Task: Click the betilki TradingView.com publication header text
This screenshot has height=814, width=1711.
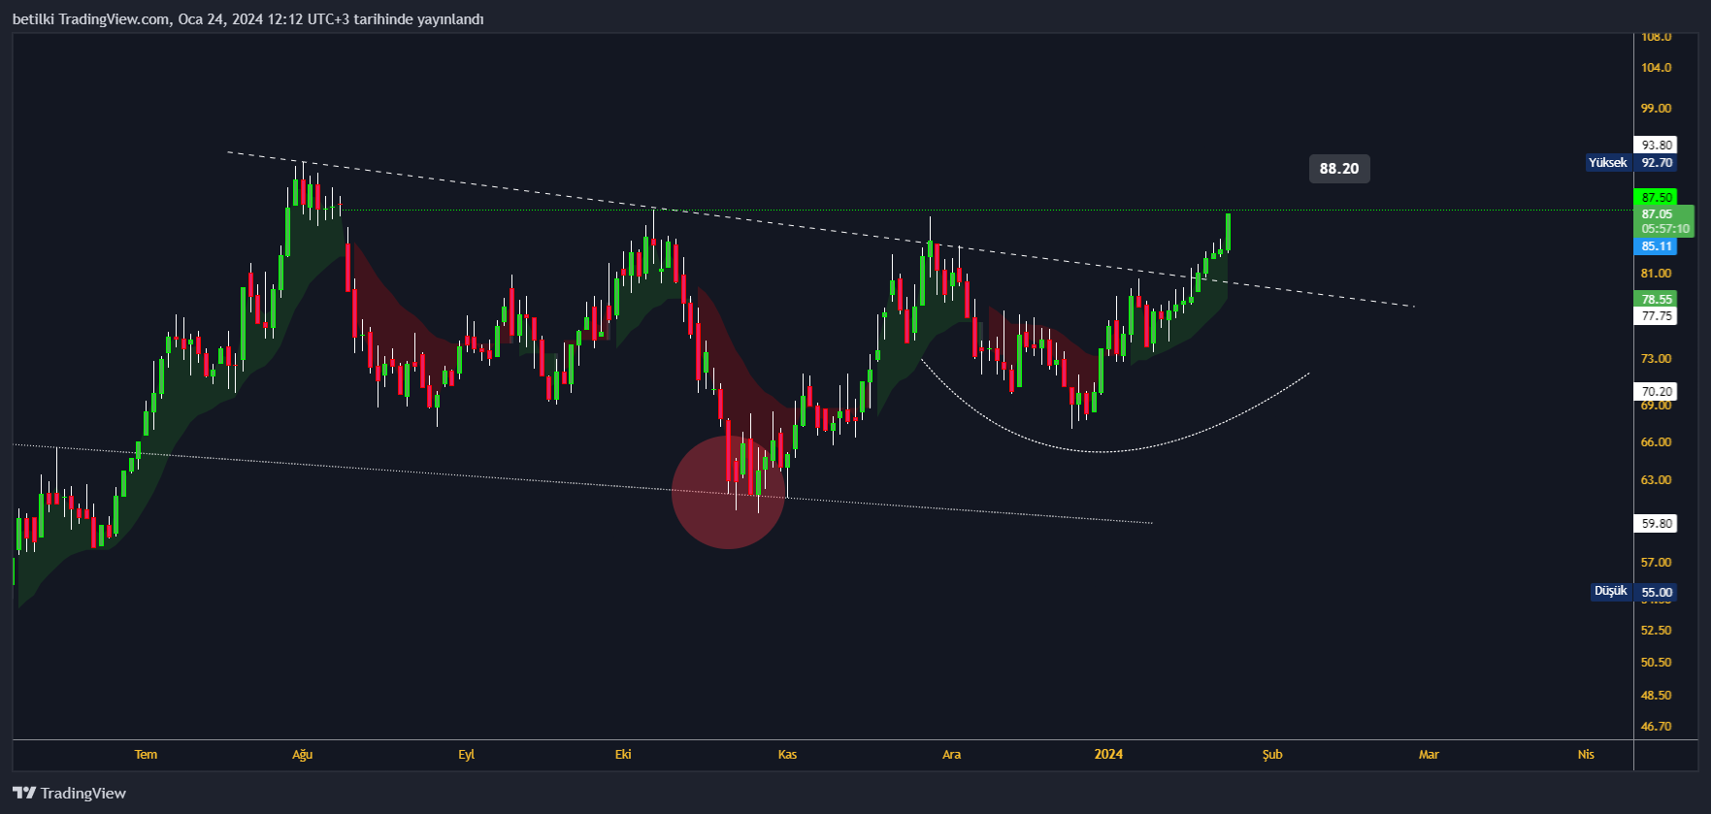Action: [x=247, y=19]
